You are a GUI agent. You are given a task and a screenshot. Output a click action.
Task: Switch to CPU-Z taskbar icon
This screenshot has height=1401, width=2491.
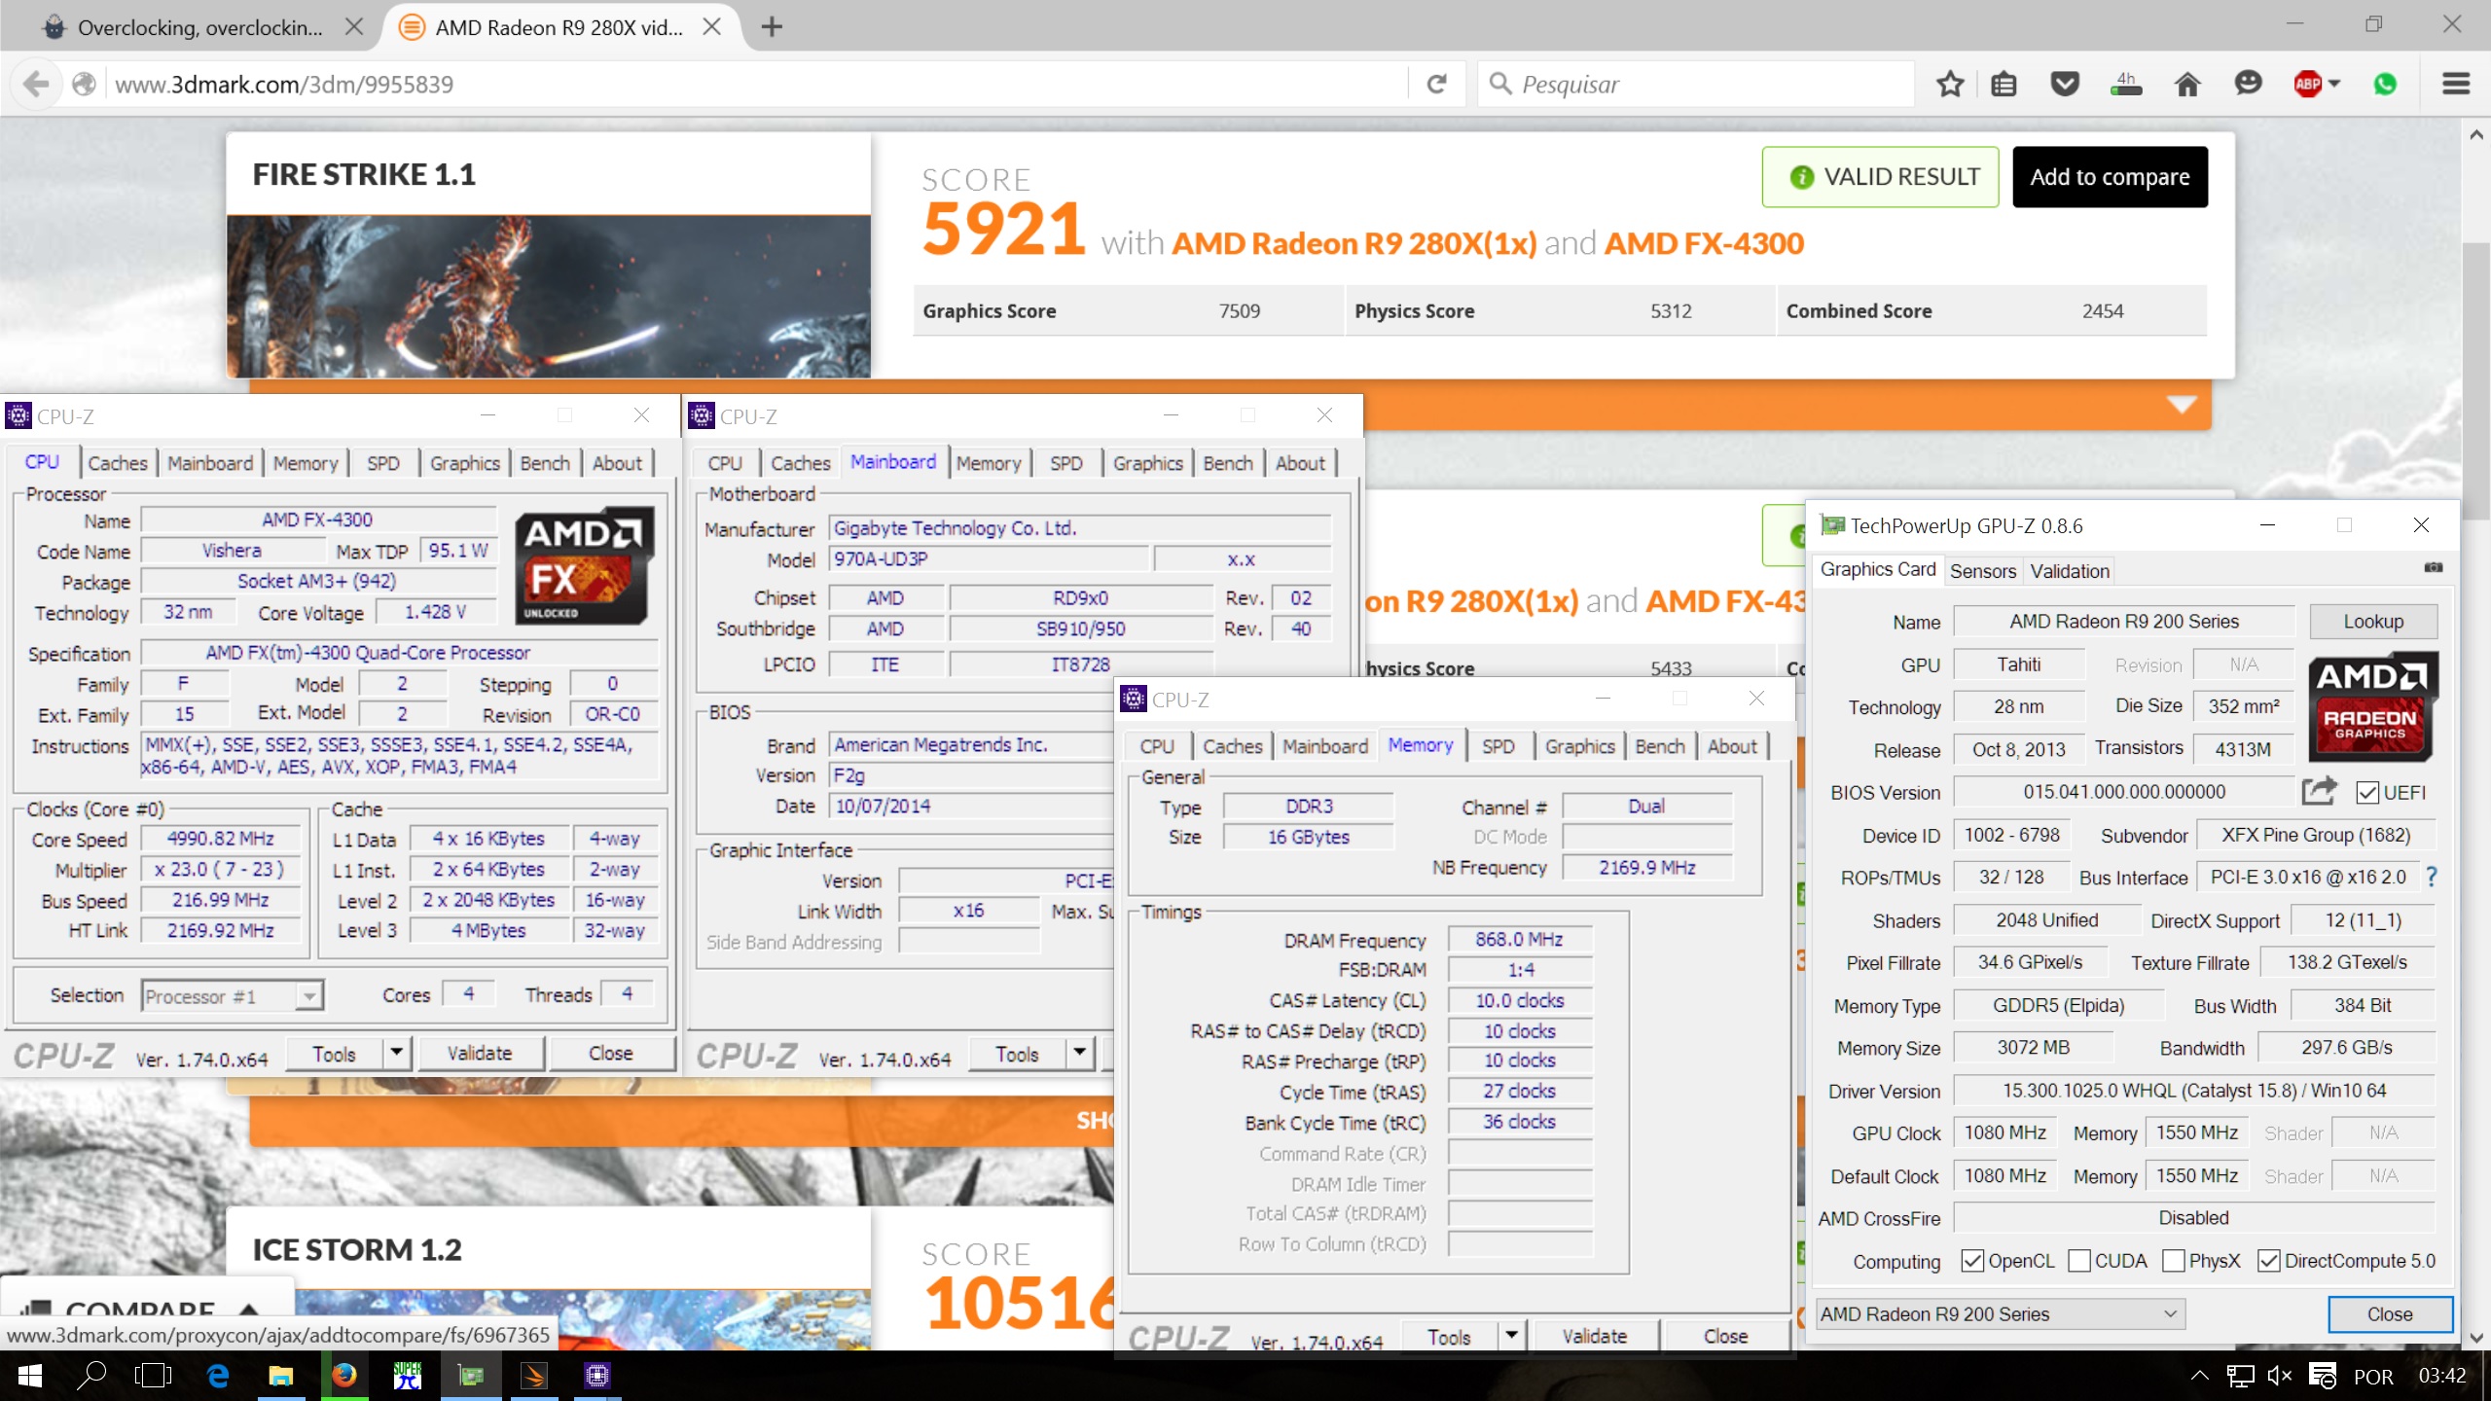(x=596, y=1376)
